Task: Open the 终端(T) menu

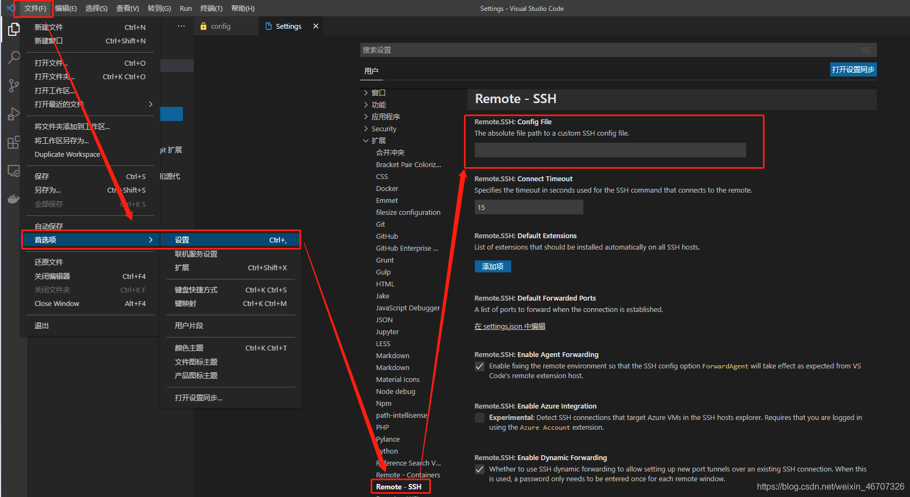Action: tap(211, 8)
